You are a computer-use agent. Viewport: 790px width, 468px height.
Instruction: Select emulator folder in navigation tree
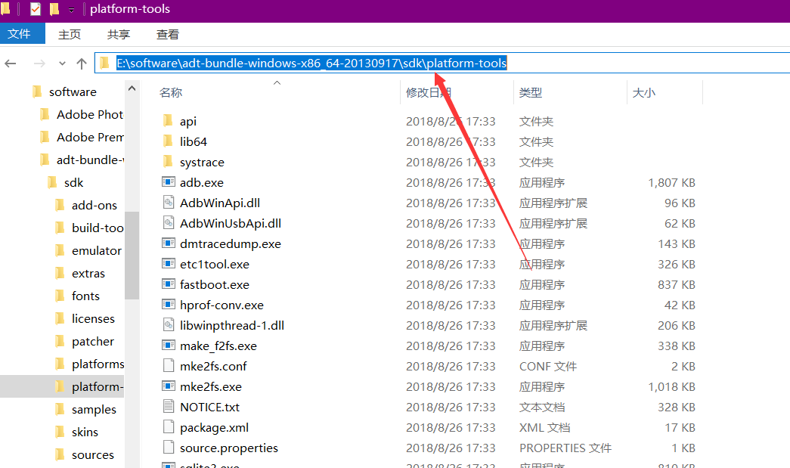coord(96,250)
